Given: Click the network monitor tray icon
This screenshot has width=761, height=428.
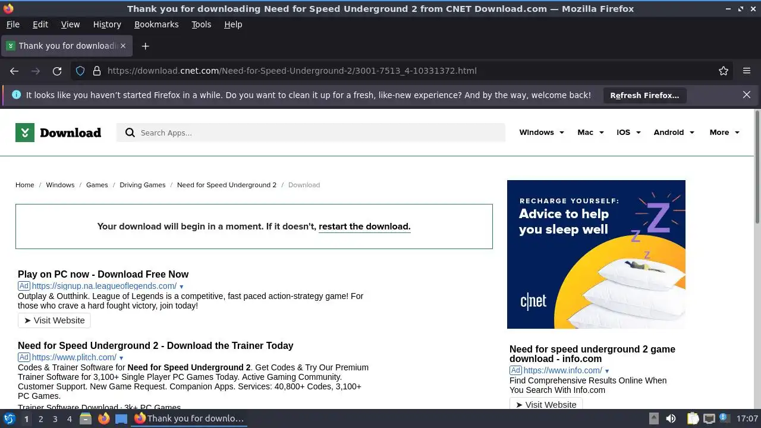Looking at the screenshot, I should pos(709,418).
